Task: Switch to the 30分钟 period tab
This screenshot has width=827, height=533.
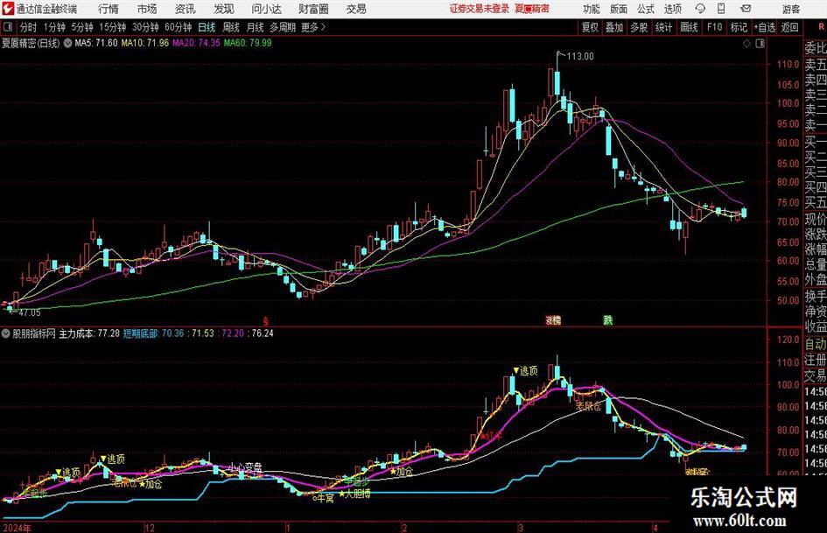Action: tap(145, 27)
